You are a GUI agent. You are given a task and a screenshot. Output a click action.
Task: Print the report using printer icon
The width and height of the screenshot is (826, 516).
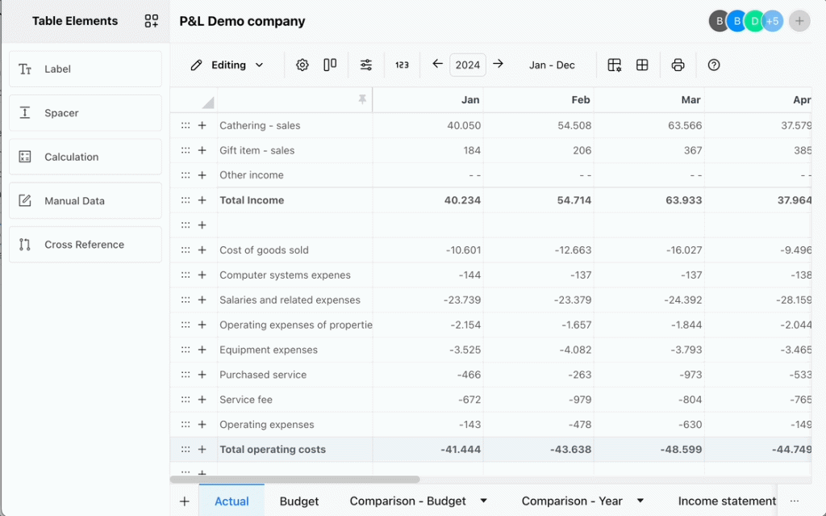point(678,65)
